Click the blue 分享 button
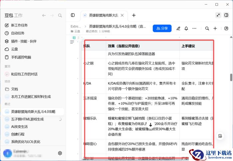This screenshot has width=233, height=161. click(162, 28)
